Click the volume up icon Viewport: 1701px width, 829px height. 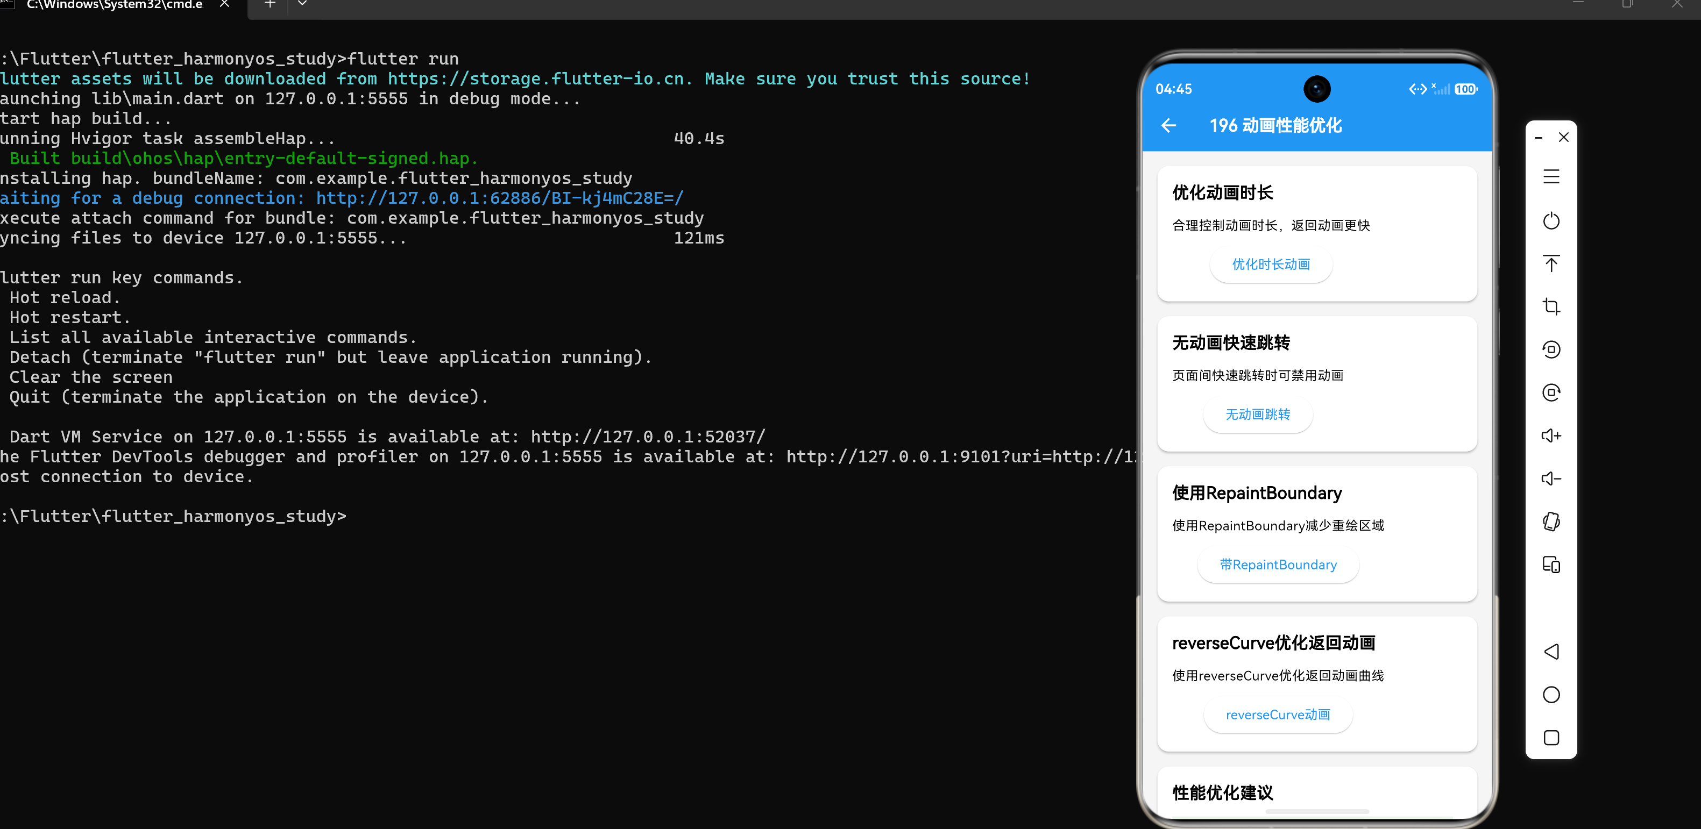click(x=1551, y=435)
